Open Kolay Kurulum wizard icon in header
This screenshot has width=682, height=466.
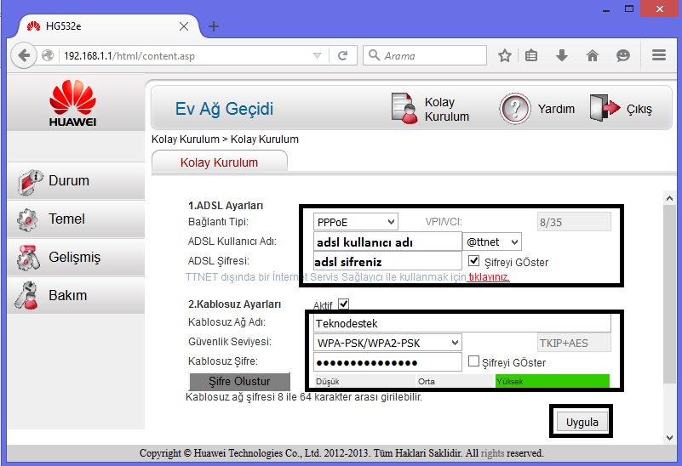[404, 109]
